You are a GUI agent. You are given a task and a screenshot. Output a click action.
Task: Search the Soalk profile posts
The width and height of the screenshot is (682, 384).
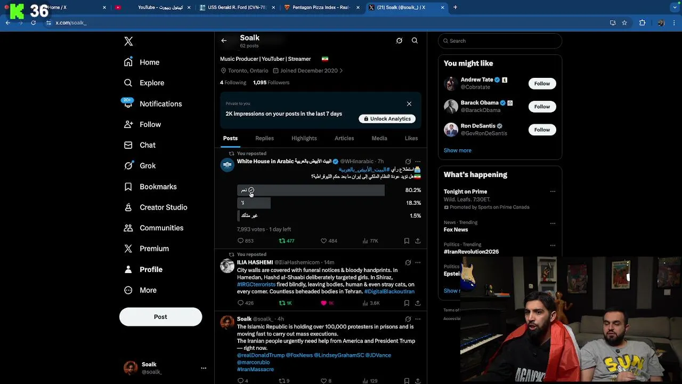click(x=415, y=41)
